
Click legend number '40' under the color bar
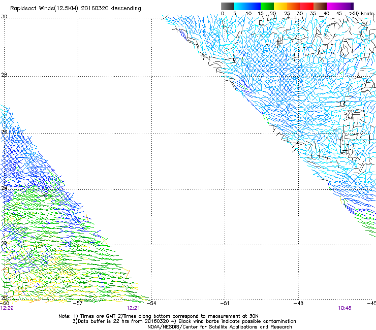pos(326,13)
